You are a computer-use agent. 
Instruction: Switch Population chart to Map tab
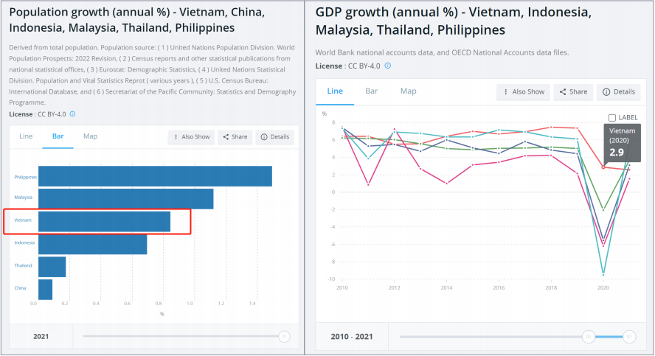pos(90,136)
